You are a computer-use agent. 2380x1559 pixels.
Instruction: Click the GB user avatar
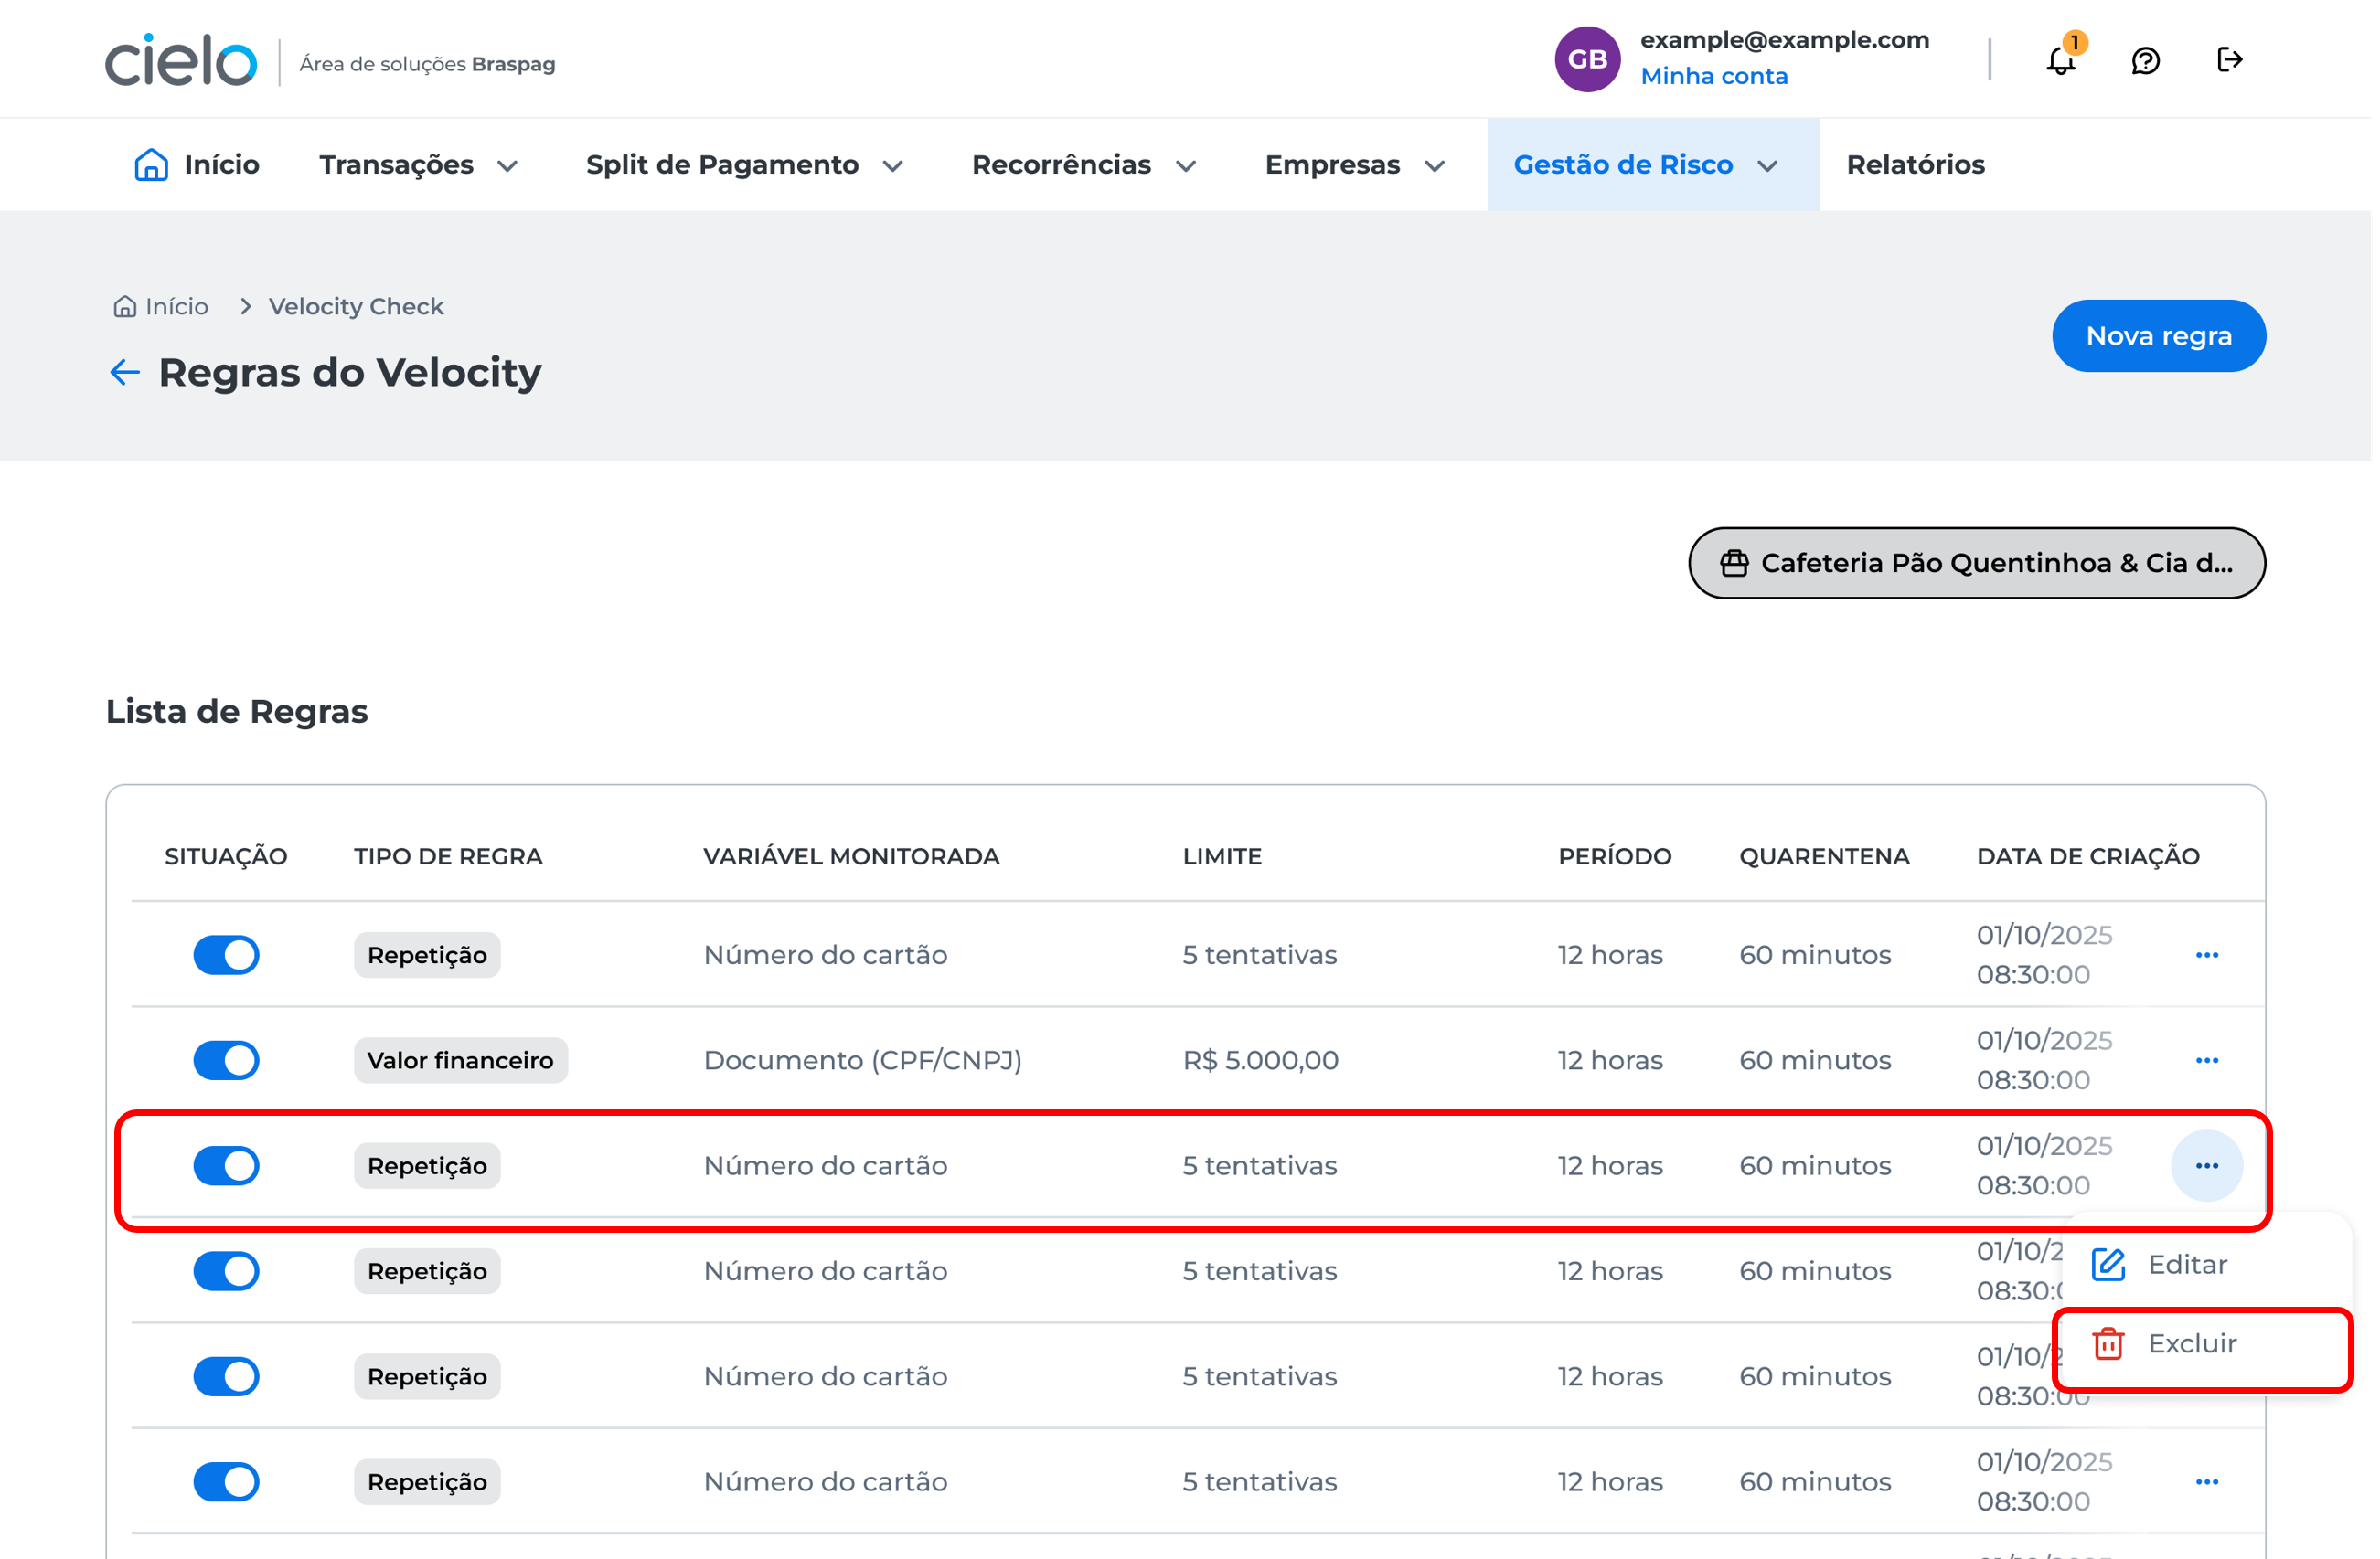pos(1587,60)
